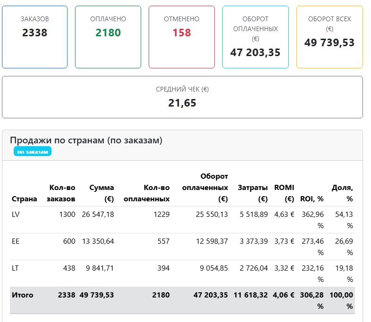
Task: Click LT costs value 2 726,04
Action: tap(253, 268)
